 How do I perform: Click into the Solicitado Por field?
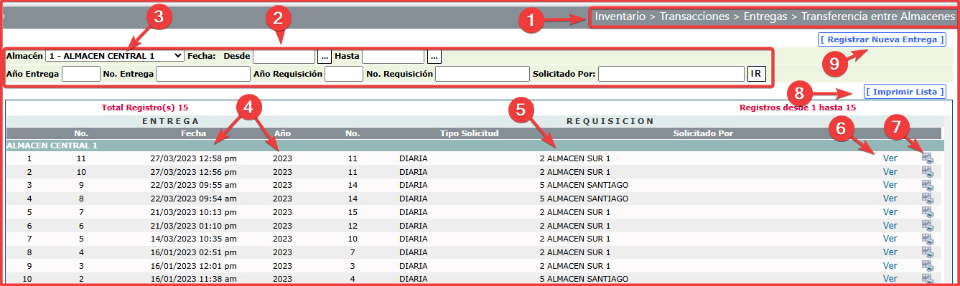pyautogui.click(x=671, y=73)
